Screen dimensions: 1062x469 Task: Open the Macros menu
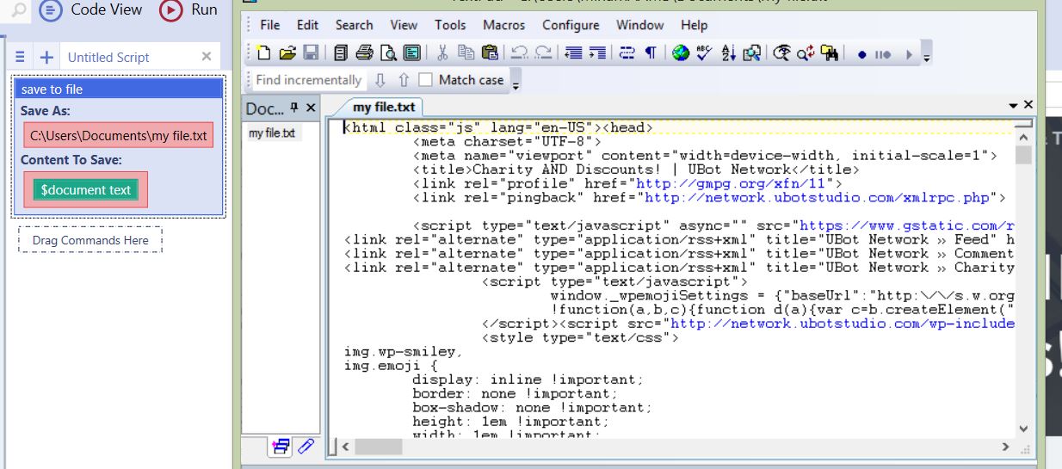[504, 25]
